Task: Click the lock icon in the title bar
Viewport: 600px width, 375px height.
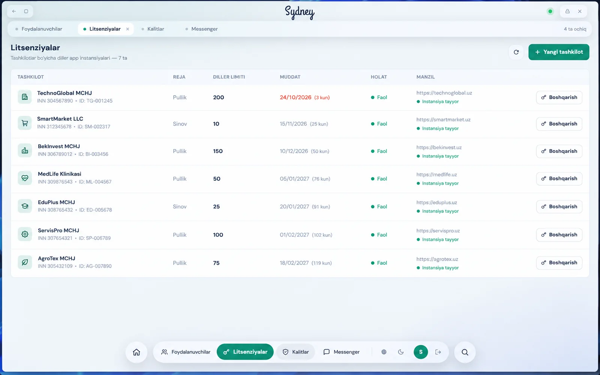Action: point(567,11)
